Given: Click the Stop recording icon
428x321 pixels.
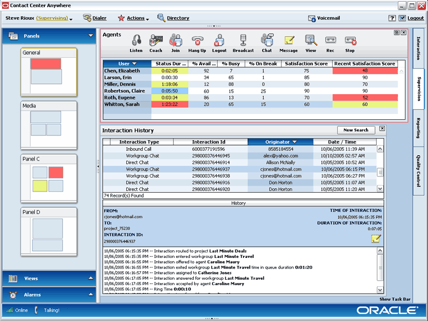Looking at the screenshot, I should click(x=350, y=41).
